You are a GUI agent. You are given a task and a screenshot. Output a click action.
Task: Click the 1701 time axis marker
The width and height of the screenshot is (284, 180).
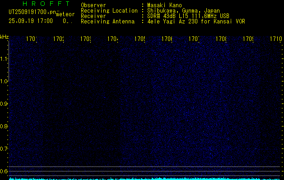point(32,39)
